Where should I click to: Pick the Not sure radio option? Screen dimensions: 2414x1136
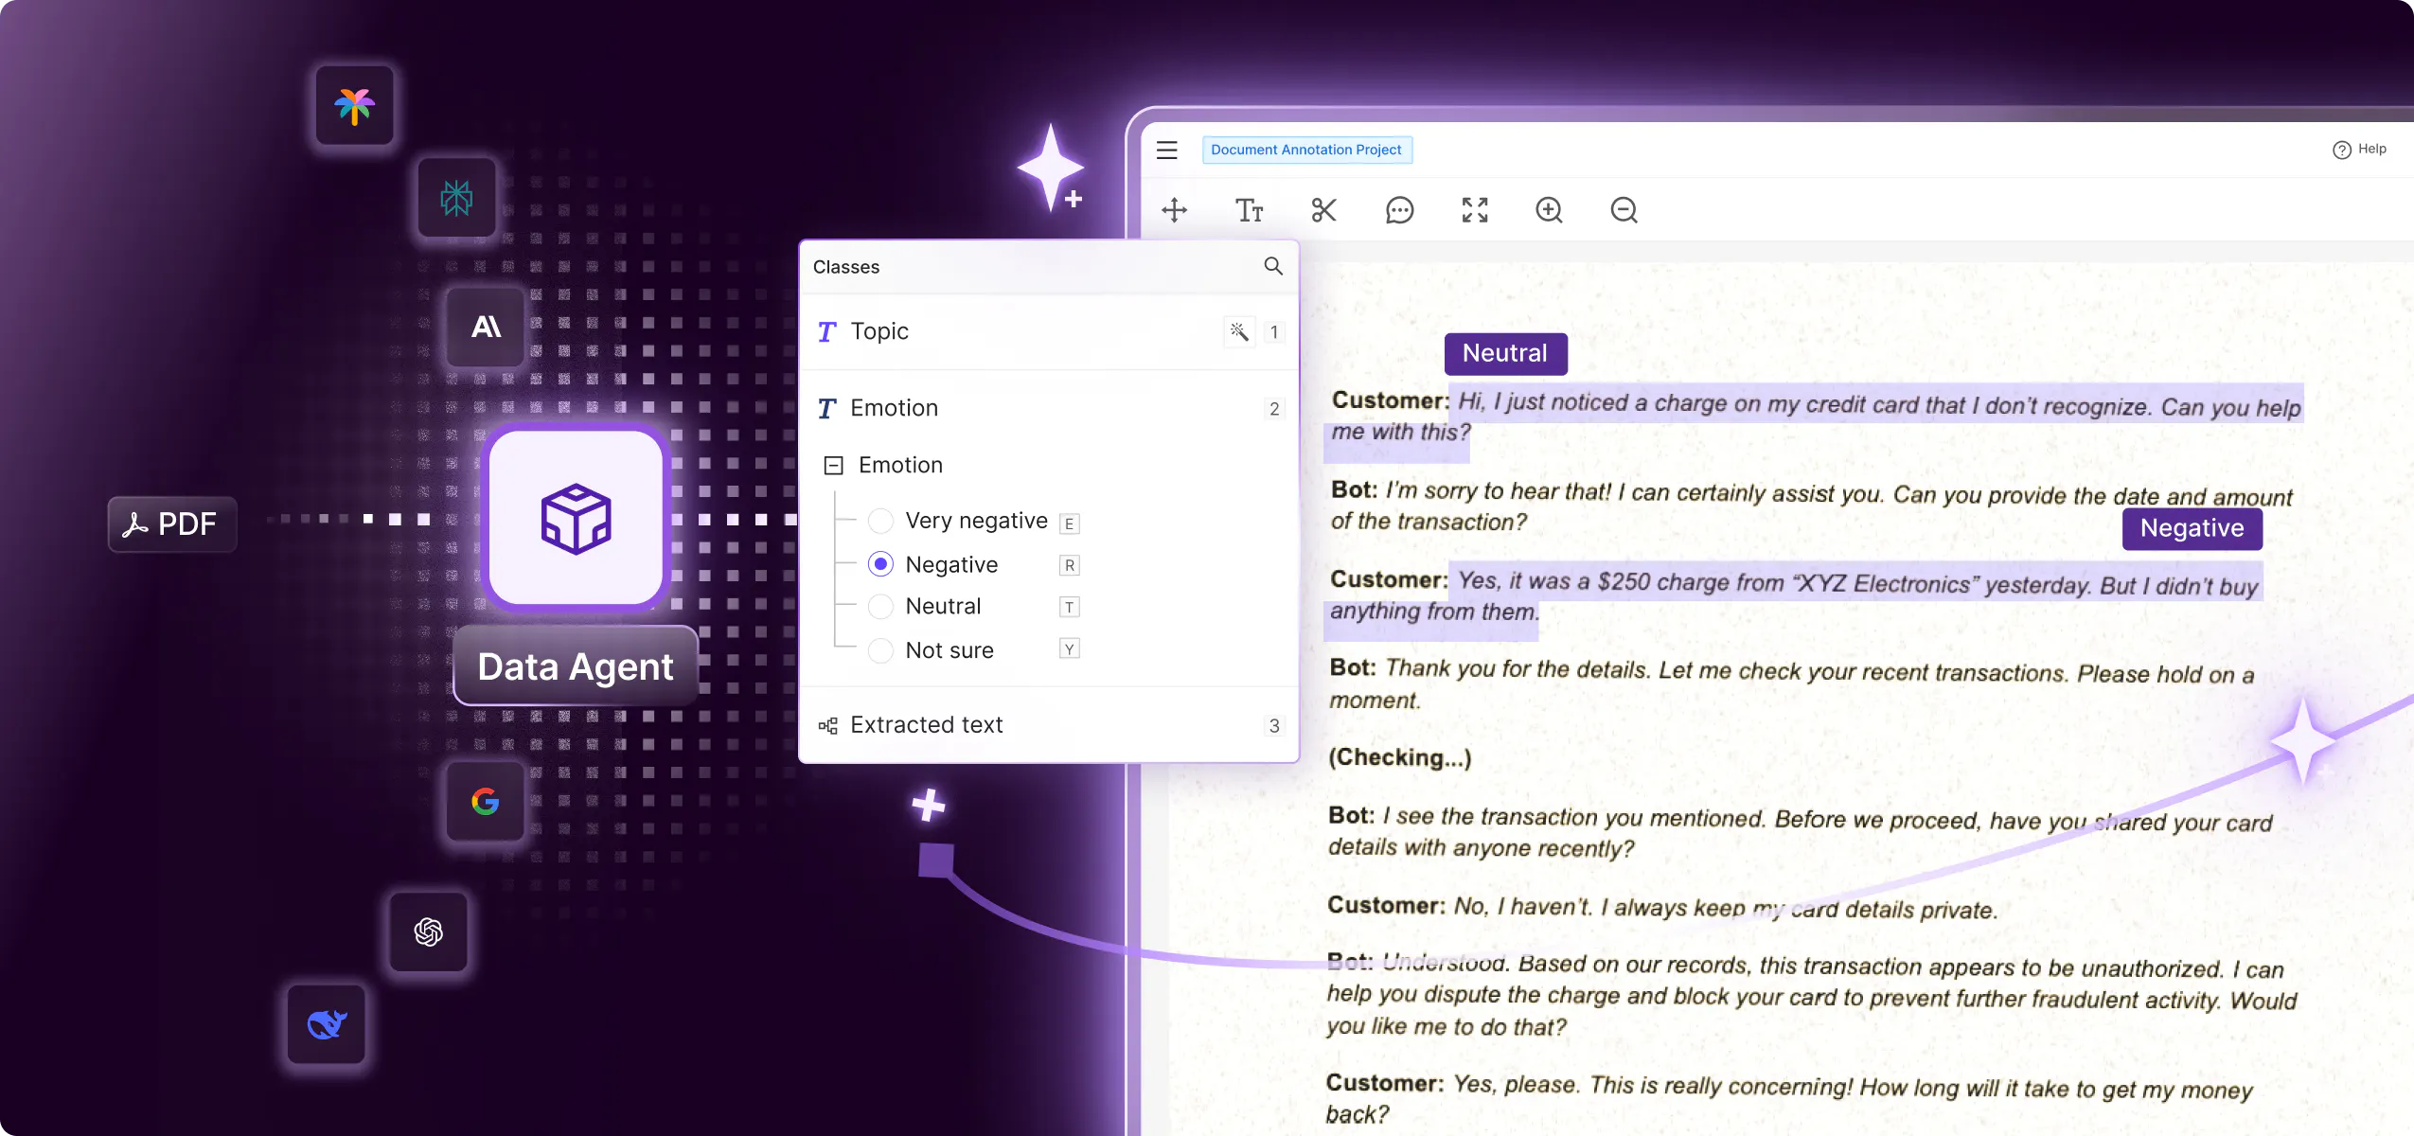880,650
